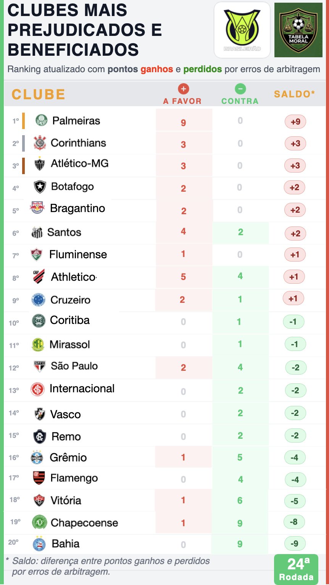This screenshot has height=585, width=329.
Task: Click the Corinthians club crest
Action: pyautogui.click(x=40, y=143)
